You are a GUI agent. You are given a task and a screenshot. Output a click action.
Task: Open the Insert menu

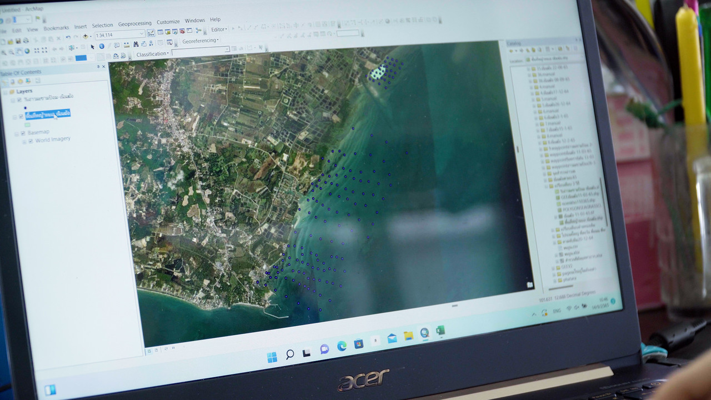click(81, 26)
